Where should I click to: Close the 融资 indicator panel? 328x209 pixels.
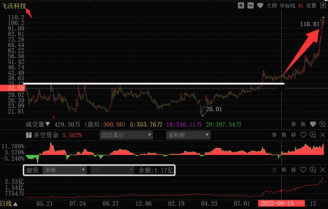click(x=323, y=170)
